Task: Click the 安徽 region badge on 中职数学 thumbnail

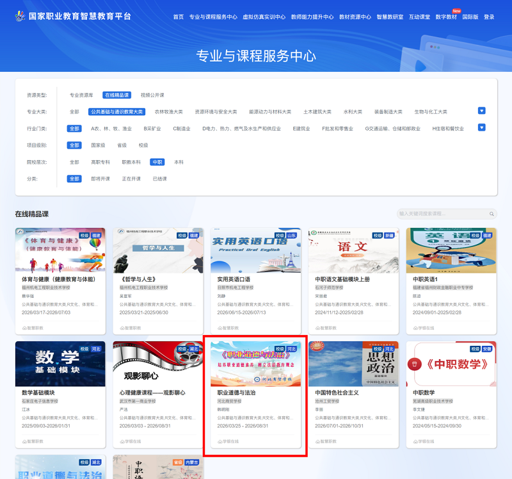Action: (x=487, y=349)
